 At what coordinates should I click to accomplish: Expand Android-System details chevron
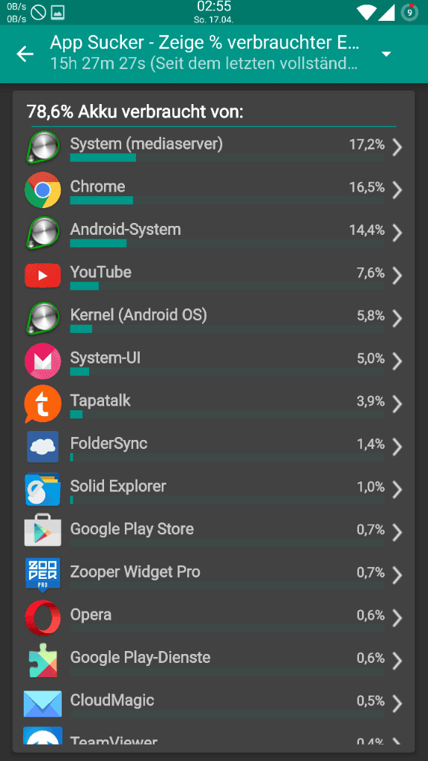[397, 233]
